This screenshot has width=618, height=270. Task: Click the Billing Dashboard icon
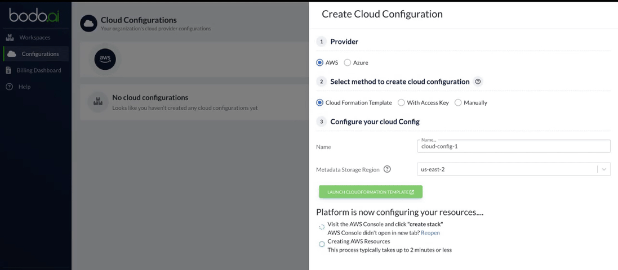9,70
